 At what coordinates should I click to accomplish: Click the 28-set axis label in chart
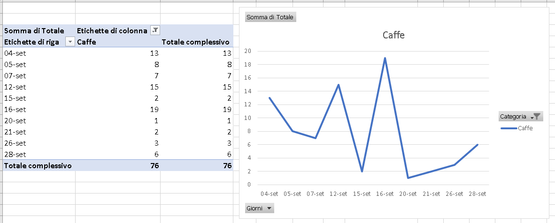tap(477, 193)
